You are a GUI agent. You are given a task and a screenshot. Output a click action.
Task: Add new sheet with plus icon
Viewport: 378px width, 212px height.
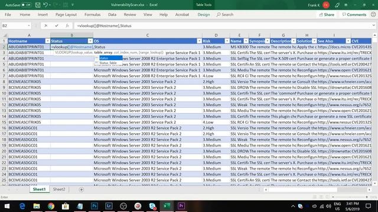coord(82,190)
